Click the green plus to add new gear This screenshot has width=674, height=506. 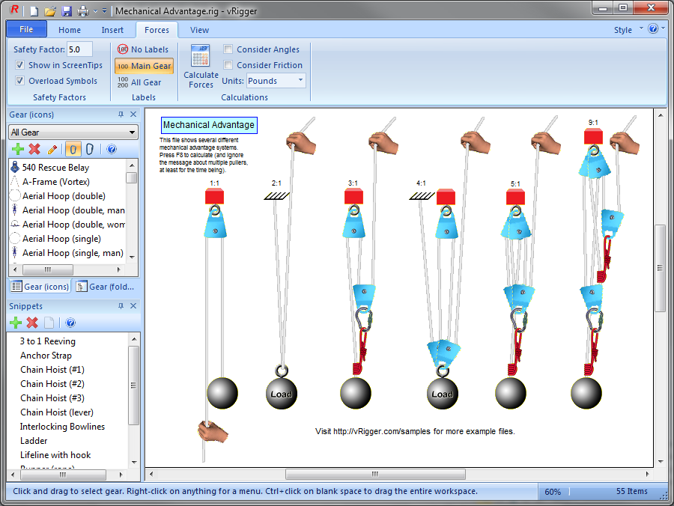(18, 149)
